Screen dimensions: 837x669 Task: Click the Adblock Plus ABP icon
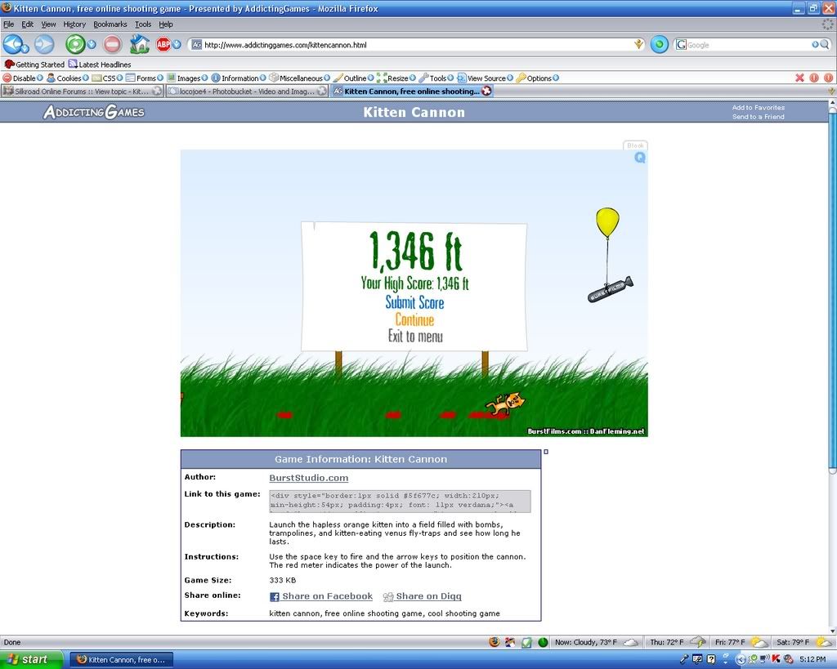pyautogui.click(x=163, y=44)
